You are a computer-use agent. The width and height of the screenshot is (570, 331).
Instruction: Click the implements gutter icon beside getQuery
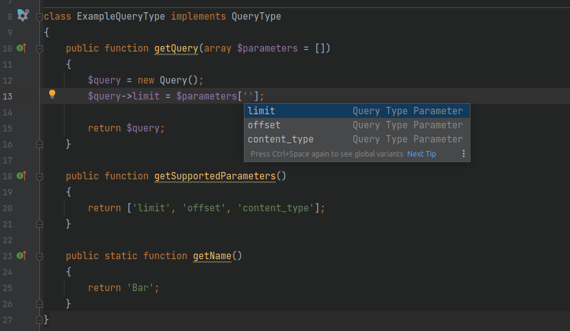(x=21, y=48)
